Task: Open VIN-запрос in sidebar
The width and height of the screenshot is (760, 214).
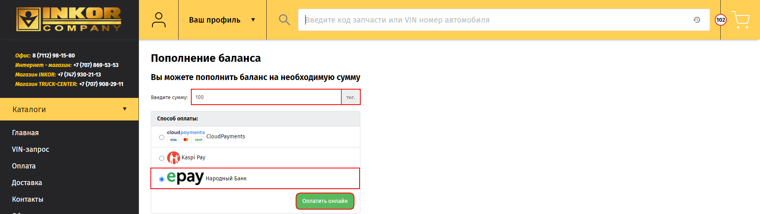Action: (x=31, y=149)
